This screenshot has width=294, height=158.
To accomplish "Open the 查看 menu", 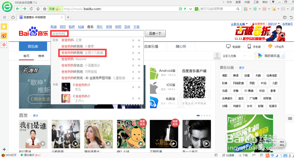I will point(238,2).
